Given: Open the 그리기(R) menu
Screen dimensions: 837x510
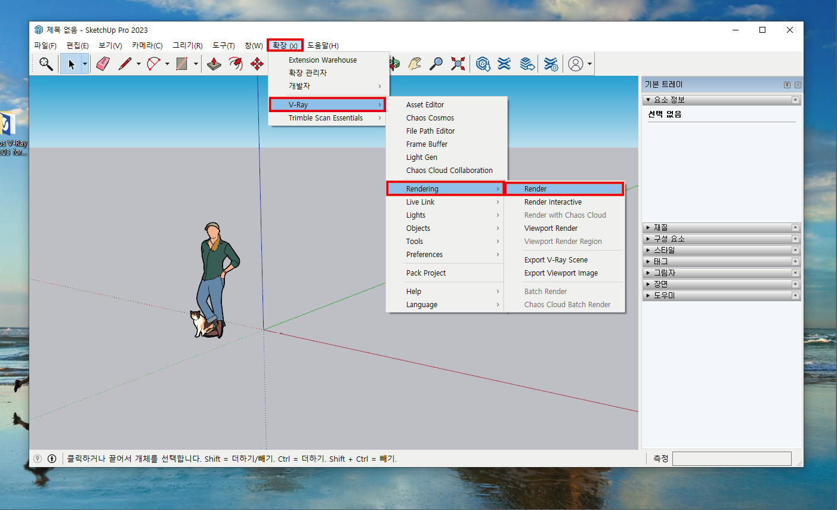Looking at the screenshot, I should coord(187,45).
